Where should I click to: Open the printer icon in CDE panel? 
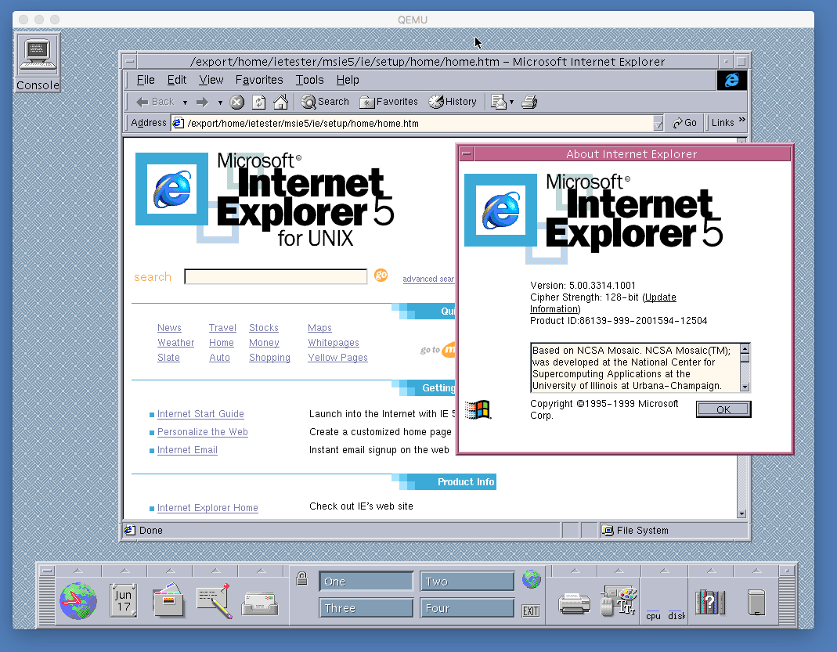[575, 603]
